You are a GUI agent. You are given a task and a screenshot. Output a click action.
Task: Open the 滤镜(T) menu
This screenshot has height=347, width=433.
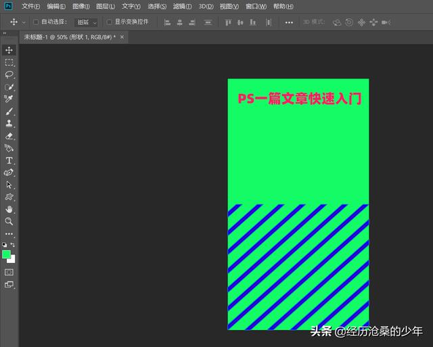point(182,6)
